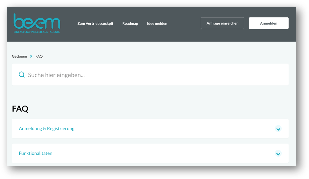Screen dimensions: 309x179
Task: Click the beem logo in header
Action: 37,22
